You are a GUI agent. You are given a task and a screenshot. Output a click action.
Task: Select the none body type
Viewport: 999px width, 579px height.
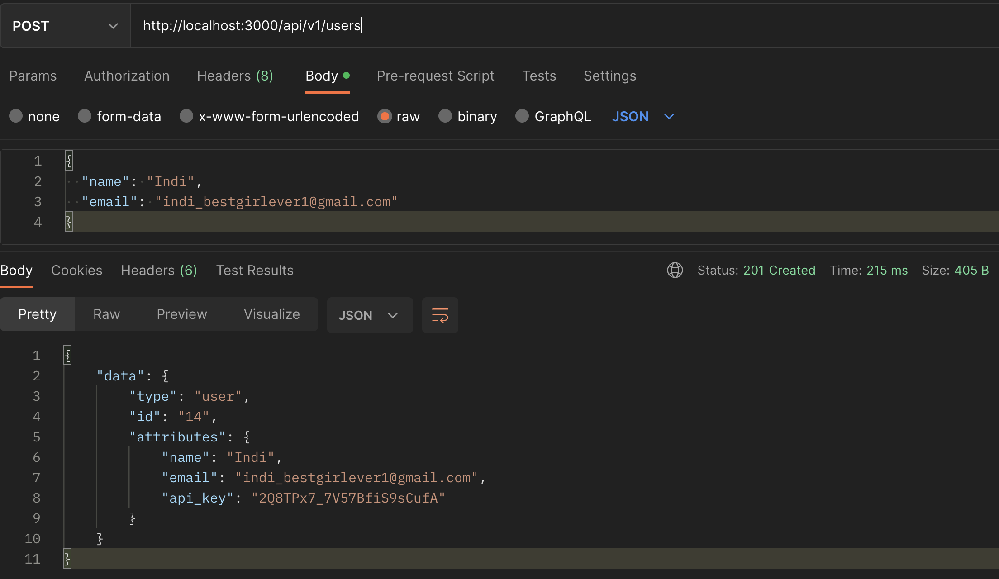click(16, 116)
